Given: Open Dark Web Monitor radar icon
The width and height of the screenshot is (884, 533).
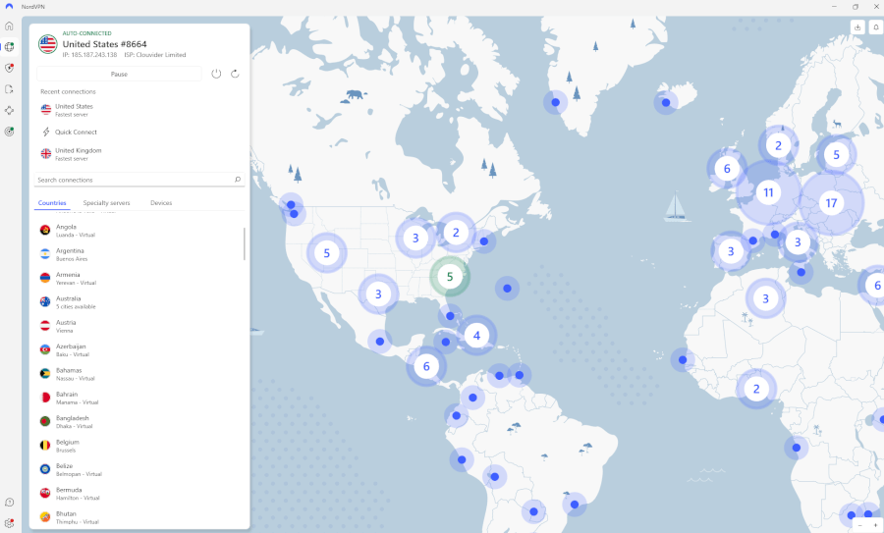Looking at the screenshot, I should point(9,131).
